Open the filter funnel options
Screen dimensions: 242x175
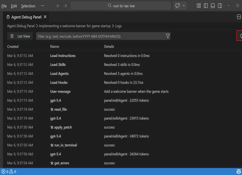tap(168, 36)
